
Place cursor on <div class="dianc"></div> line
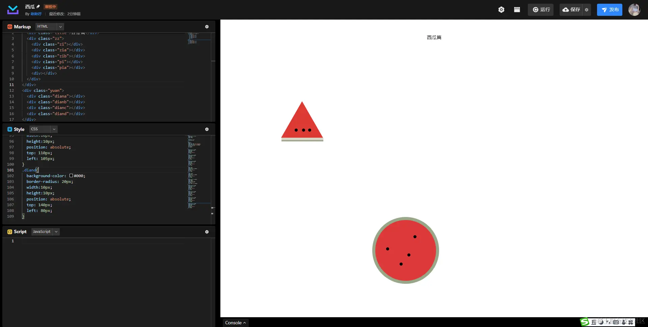[x=56, y=108]
